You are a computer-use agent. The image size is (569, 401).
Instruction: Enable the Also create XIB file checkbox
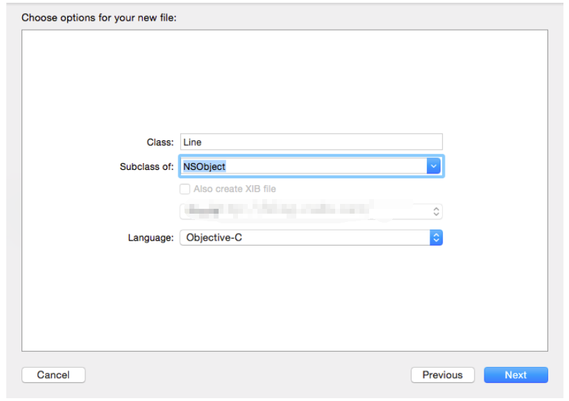click(185, 189)
